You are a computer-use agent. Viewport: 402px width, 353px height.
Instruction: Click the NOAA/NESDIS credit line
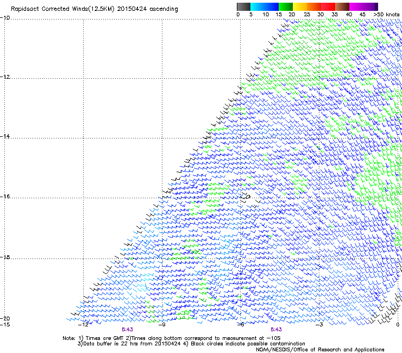pyautogui.click(x=320, y=350)
